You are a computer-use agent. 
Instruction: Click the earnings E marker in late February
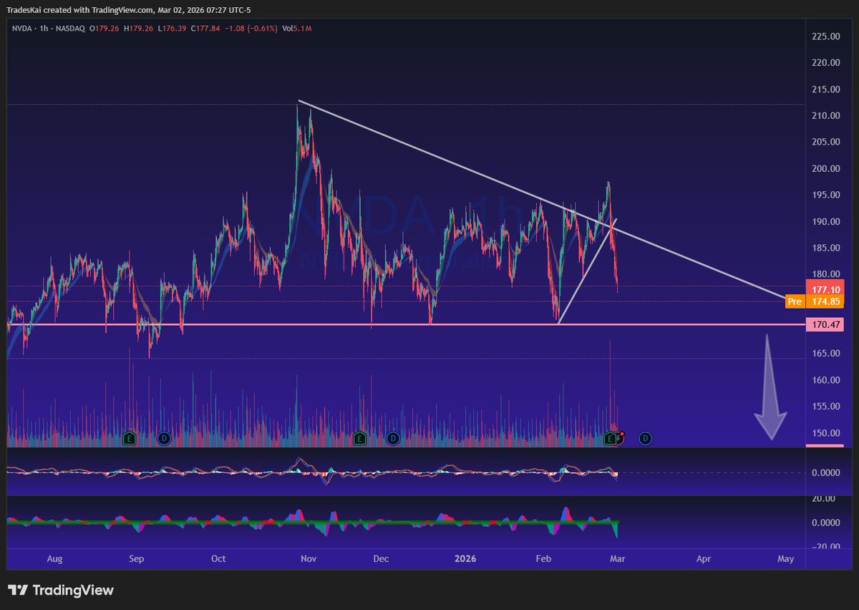pyautogui.click(x=610, y=437)
